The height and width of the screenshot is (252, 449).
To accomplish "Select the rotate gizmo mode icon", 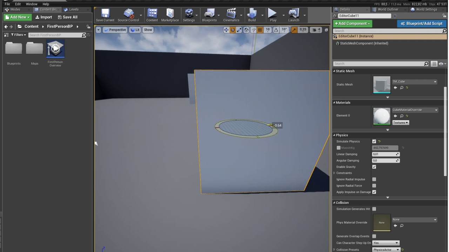I will point(233,30).
